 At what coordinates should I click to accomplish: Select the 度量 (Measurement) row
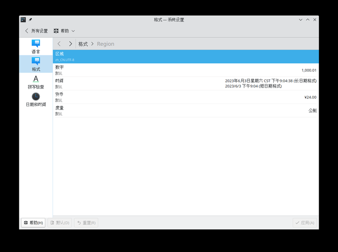pos(186,111)
